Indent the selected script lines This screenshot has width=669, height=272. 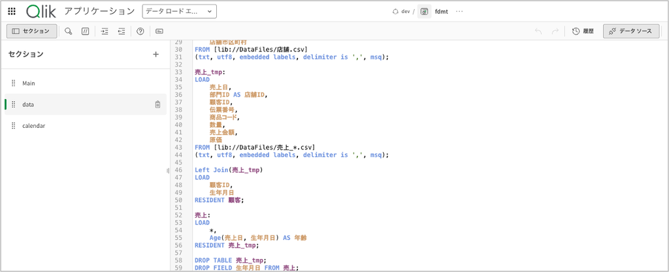point(105,31)
